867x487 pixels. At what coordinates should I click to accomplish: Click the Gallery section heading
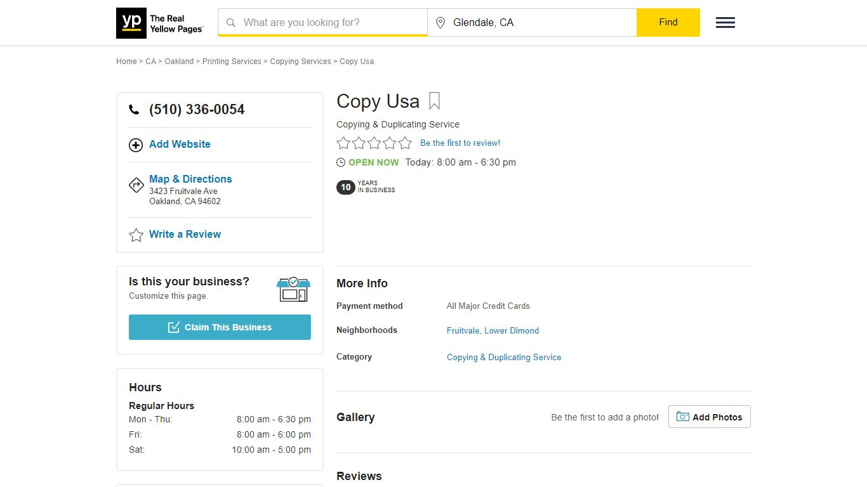click(355, 417)
